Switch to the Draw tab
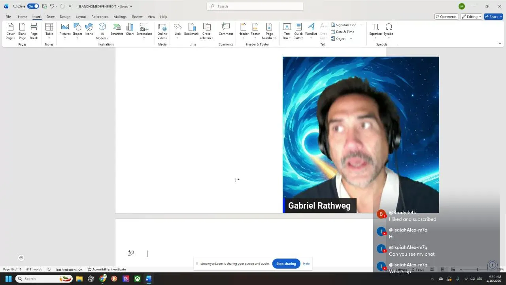The image size is (506, 285). (x=50, y=17)
